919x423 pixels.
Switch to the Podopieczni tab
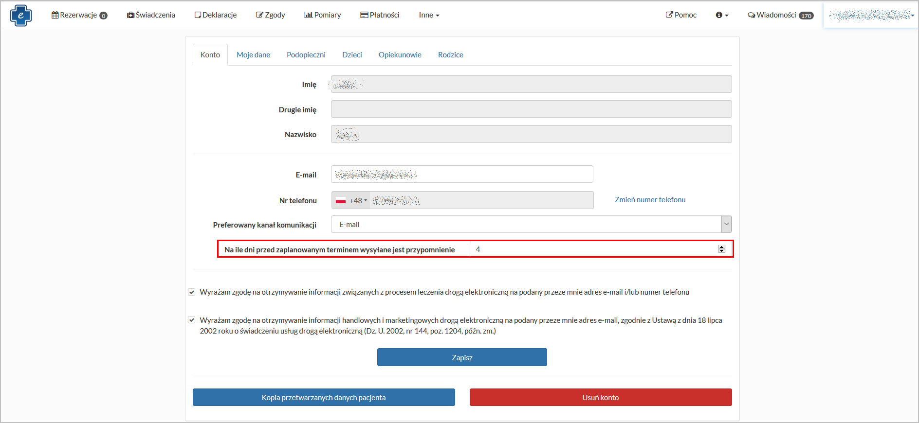[306, 55]
